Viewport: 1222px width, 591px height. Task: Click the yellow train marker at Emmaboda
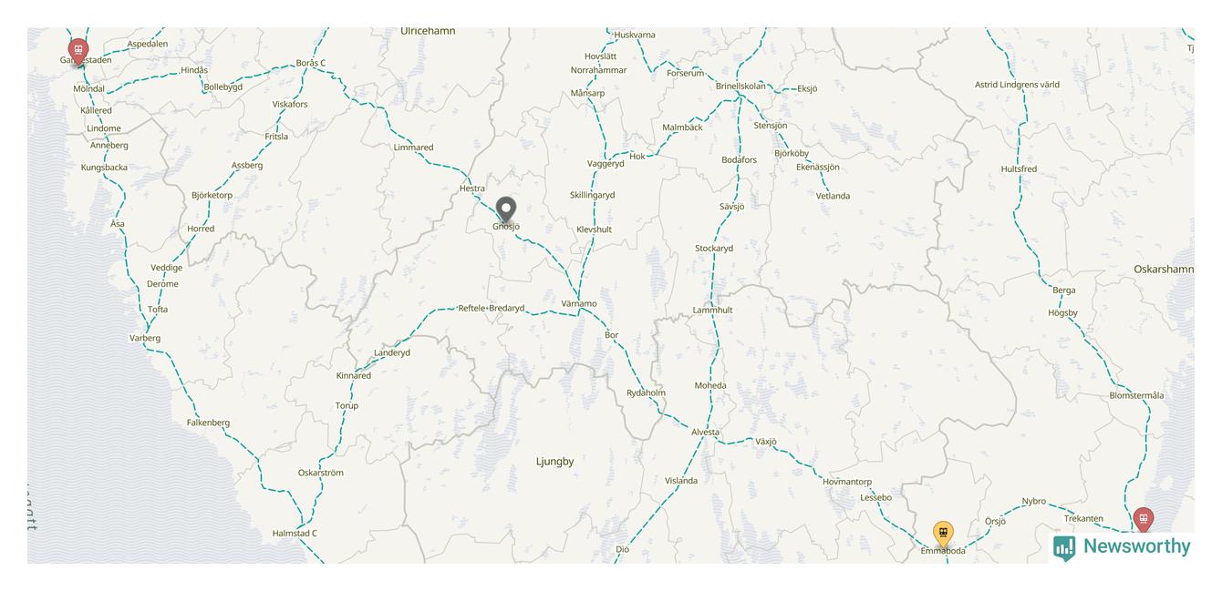[x=943, y=535]
